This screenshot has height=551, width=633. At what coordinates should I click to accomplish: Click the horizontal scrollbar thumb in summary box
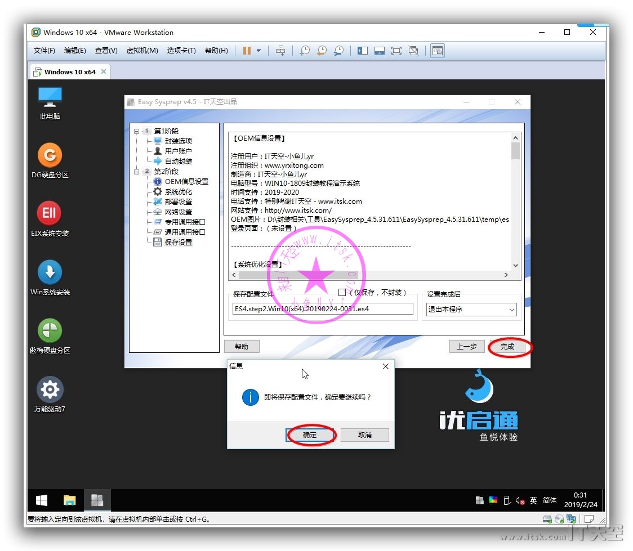point(298,275)
